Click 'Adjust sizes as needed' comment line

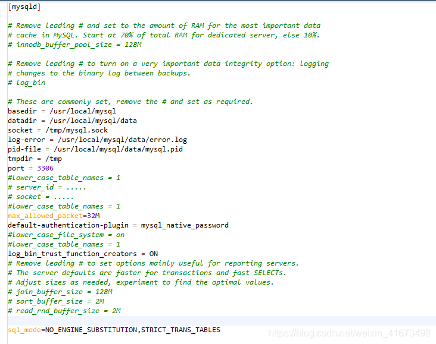click(x=141, y=282)
